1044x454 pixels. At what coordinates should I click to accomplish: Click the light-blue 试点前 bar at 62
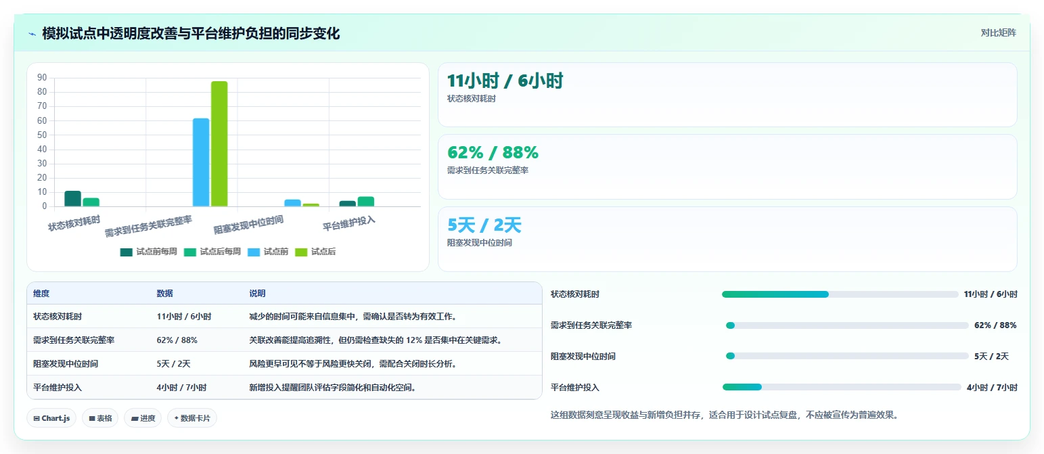(201, 162)
